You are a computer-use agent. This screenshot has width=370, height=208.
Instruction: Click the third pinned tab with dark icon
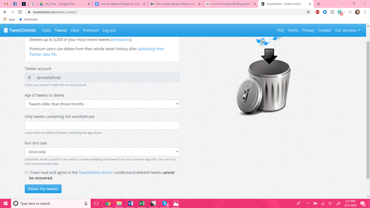coord(23,4)
